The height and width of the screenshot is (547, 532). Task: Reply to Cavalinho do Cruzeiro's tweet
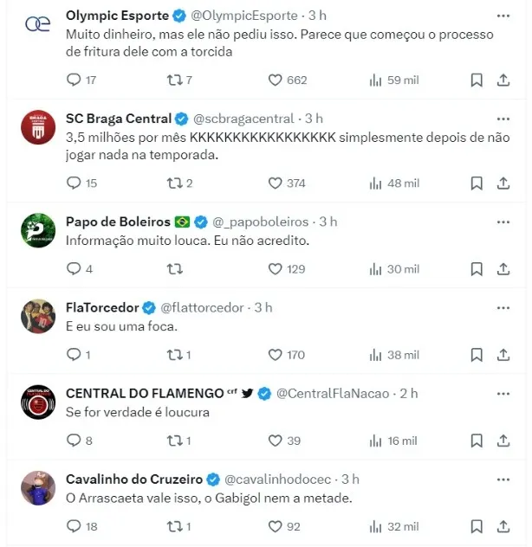(74, 526)
